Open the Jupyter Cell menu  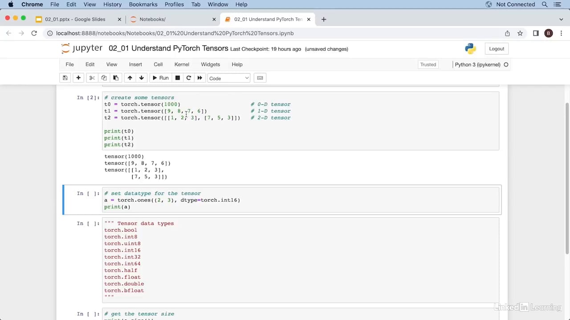[158, 64]
